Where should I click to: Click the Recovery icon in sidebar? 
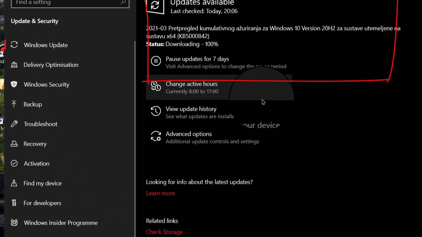tap(14, 144)
